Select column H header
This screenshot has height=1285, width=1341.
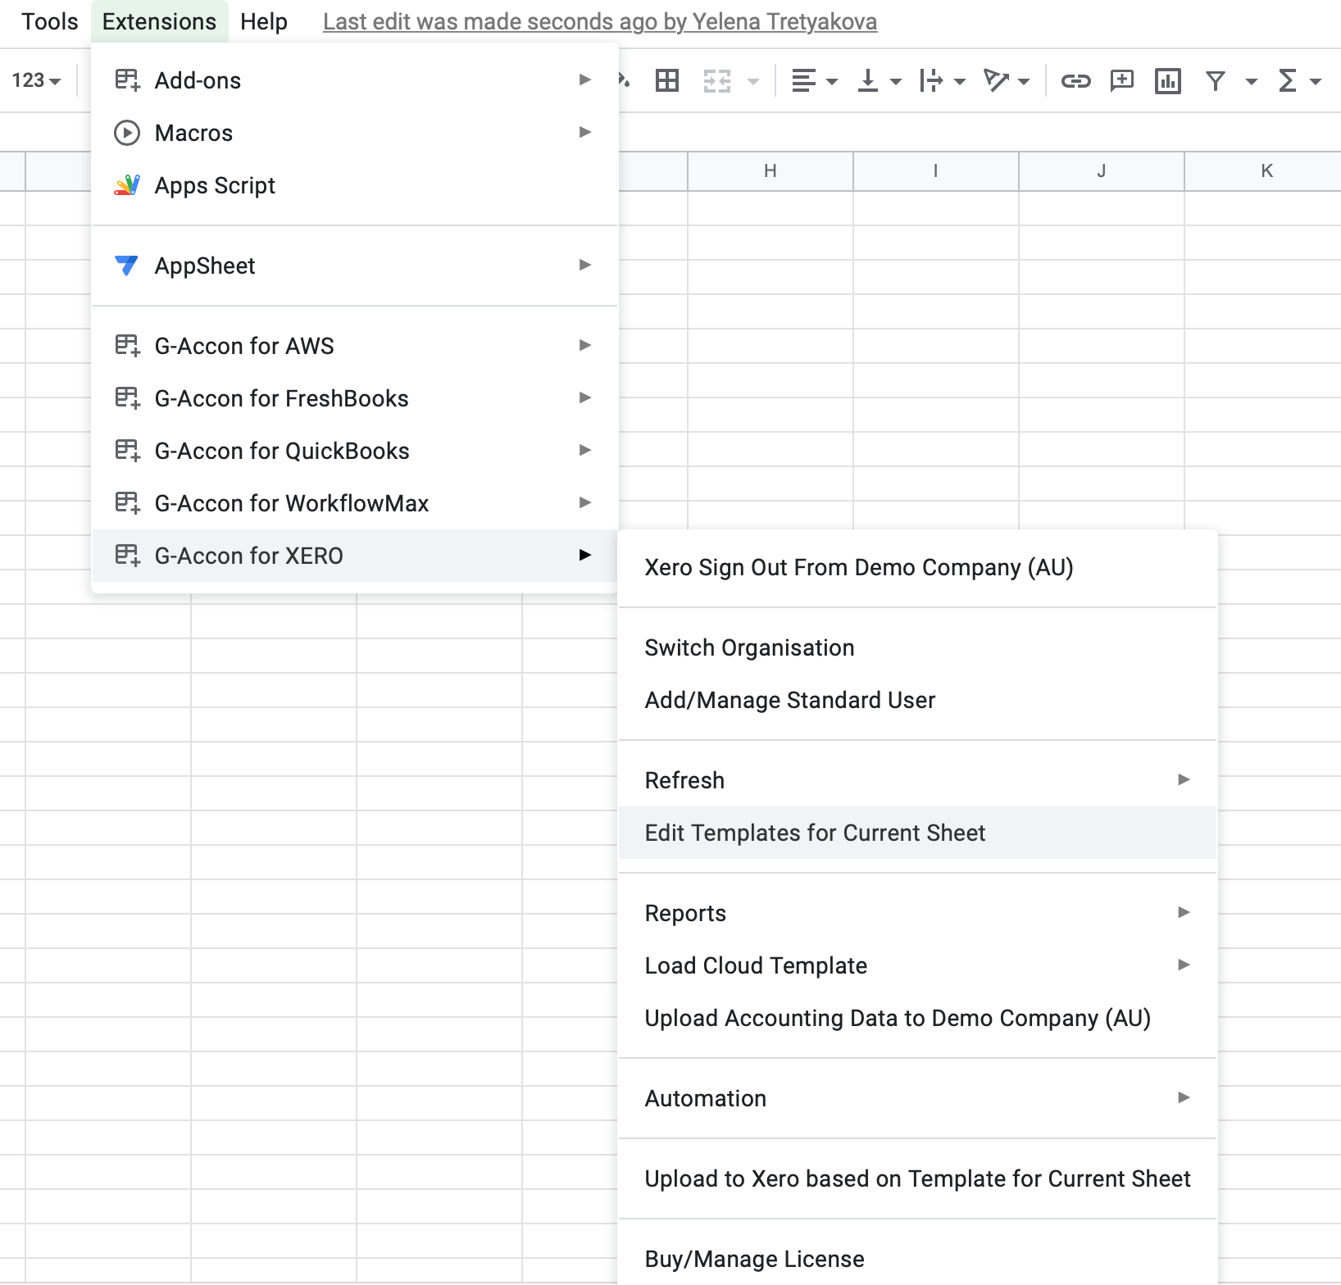(x=771, y=171)
